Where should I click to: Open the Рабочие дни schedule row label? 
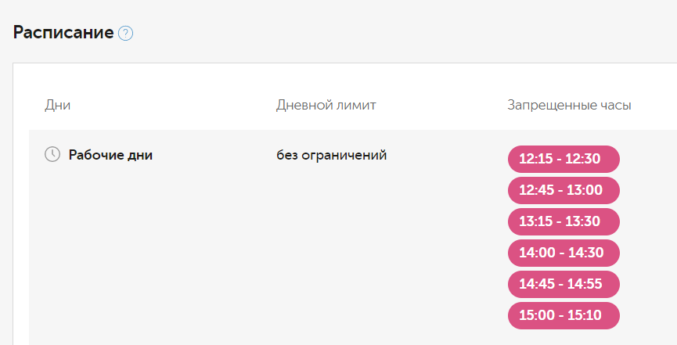[110, 155]
